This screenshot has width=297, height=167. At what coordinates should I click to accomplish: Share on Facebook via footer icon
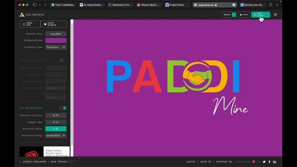click(270, 162)
